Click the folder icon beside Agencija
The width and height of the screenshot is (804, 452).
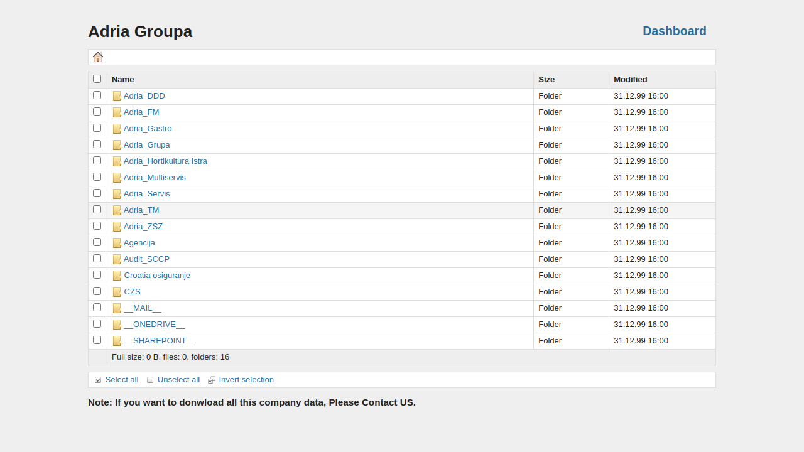[117, 243]
